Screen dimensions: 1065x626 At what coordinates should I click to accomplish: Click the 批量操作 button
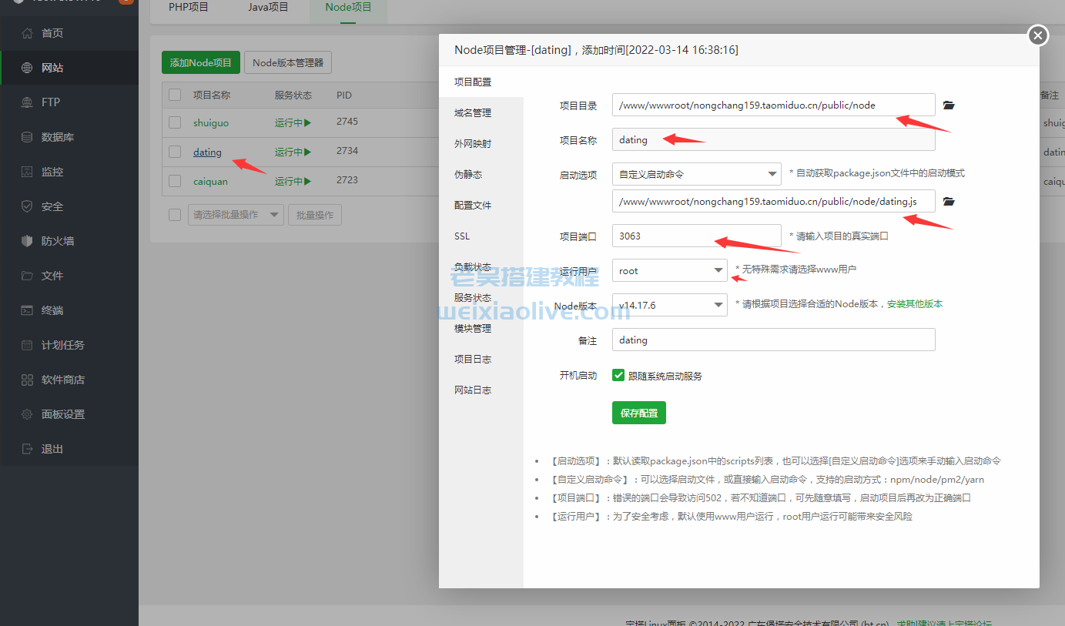click(315, 215)
